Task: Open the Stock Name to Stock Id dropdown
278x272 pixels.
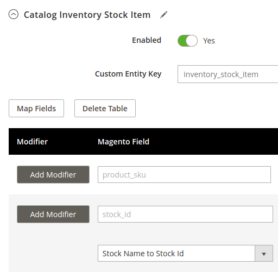Action: coord(185,254)
